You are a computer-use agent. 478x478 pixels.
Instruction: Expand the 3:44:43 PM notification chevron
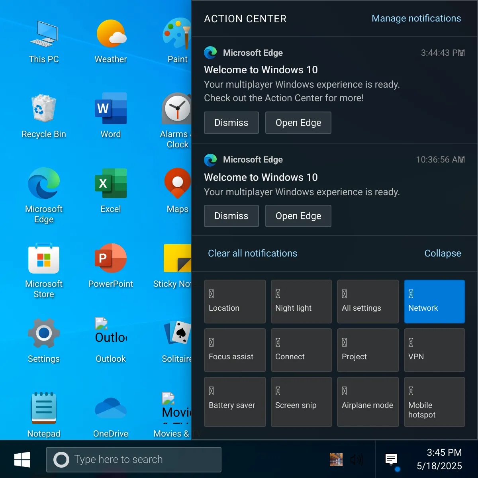[x=462, y=53]
